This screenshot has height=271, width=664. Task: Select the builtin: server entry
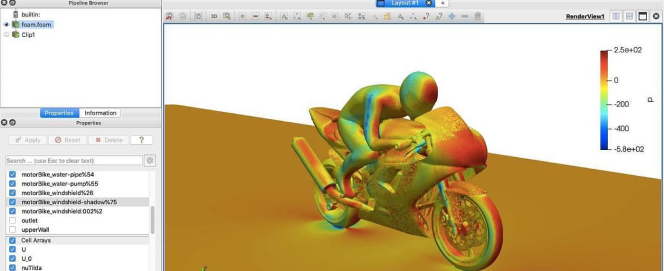[x=31, y=14]
